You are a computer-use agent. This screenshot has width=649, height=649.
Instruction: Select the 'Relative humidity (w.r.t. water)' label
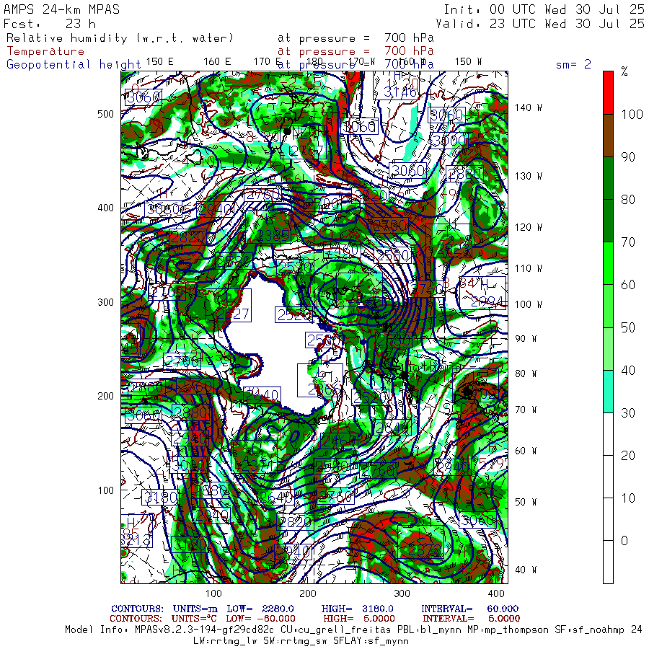tap(120, 38)
